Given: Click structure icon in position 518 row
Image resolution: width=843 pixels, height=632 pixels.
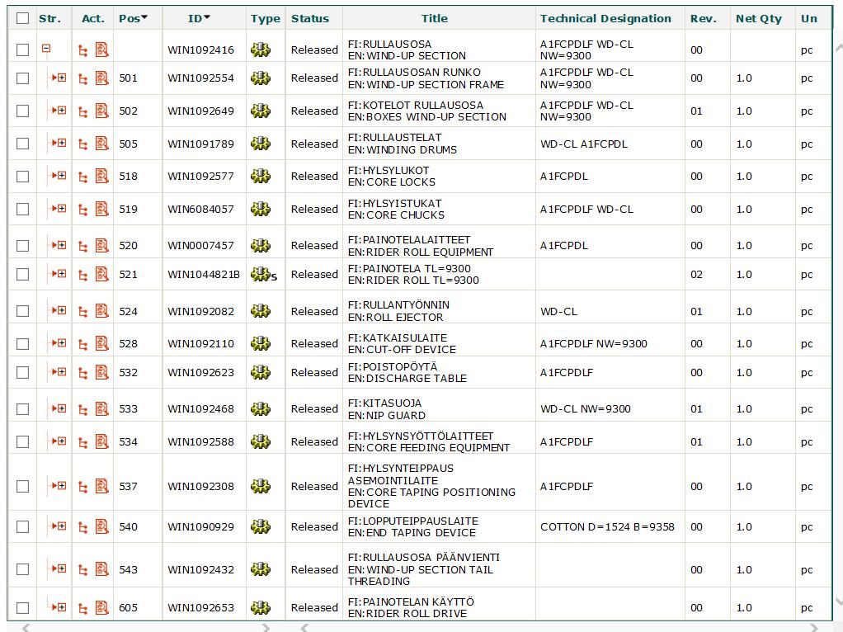Looking at the screenshot, I should pos(82,177).
